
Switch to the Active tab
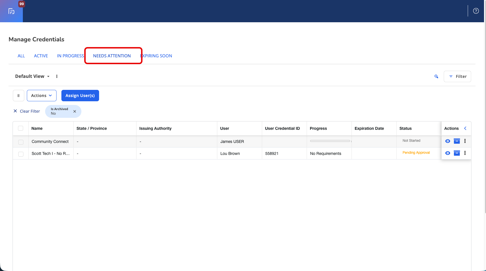(x=41, y=56)
